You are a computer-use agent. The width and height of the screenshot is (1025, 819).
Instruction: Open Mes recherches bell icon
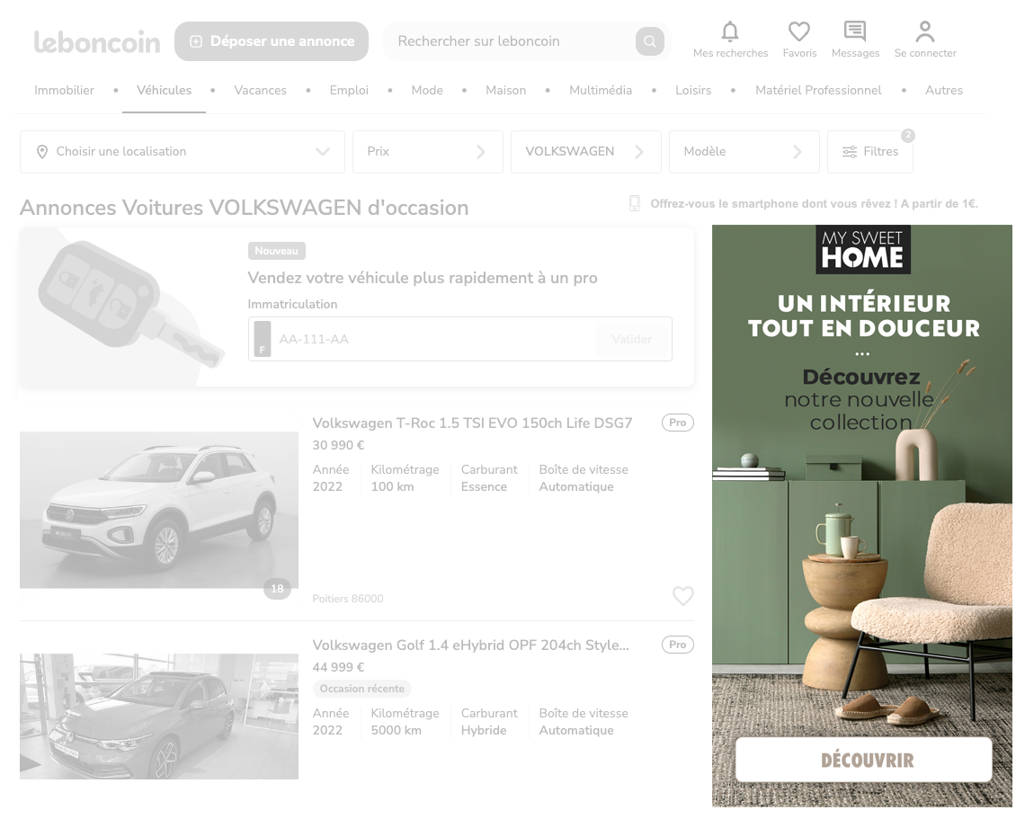pos(730,31)
